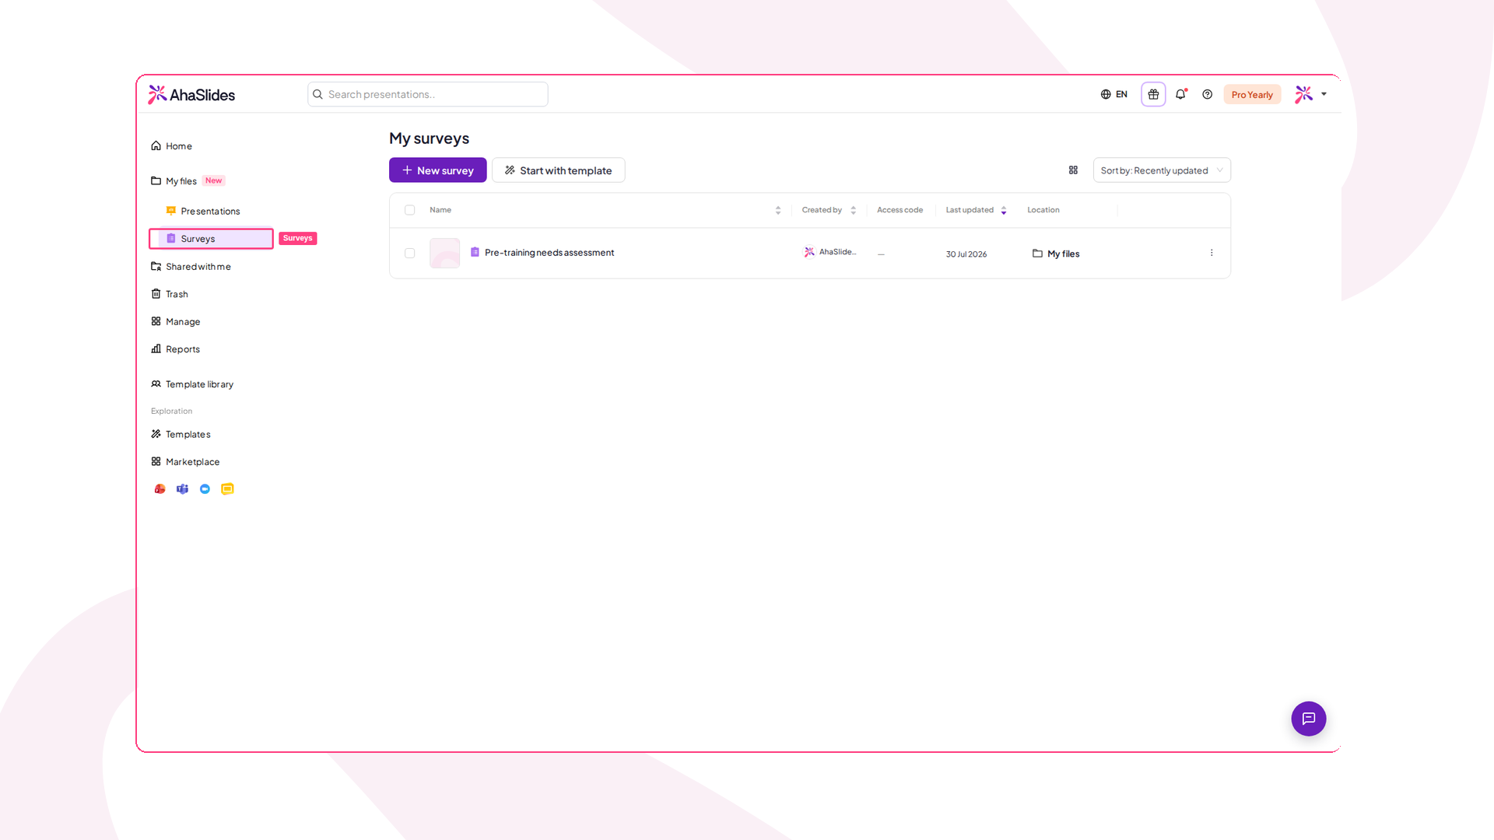Viewport: 1494px width, 840px height.
Task: Click the Microsoft Teams integration icon
Action: [182, 489]
